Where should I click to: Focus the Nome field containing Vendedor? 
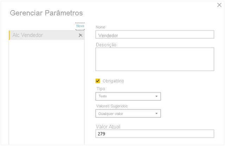155,35
